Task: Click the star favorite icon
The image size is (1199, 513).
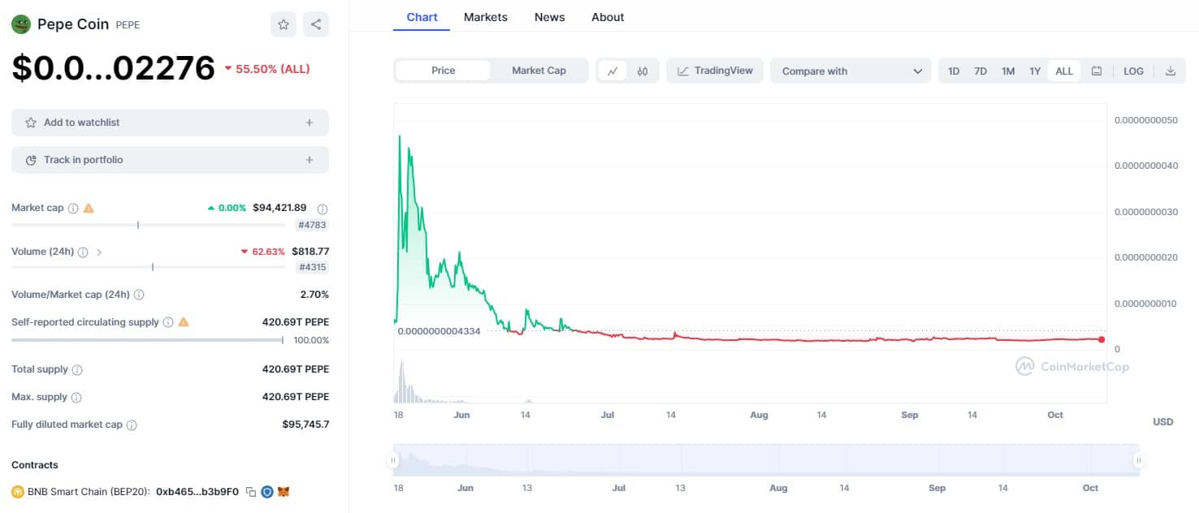Action: tap(284, 24)
